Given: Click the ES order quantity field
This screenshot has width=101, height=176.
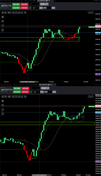Looking at the screenshot, I should click(x=33, y=4).
